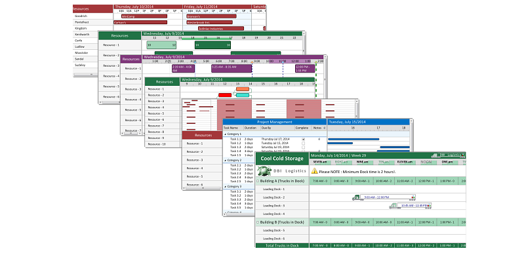Collapse the Category 1 group
This screenshot has height=257, width=526.
[226, 134]
